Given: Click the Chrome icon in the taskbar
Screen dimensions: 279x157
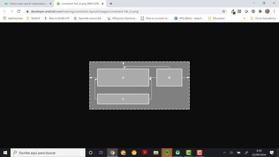Looking at the screenshot, I should tap(112, 153).
